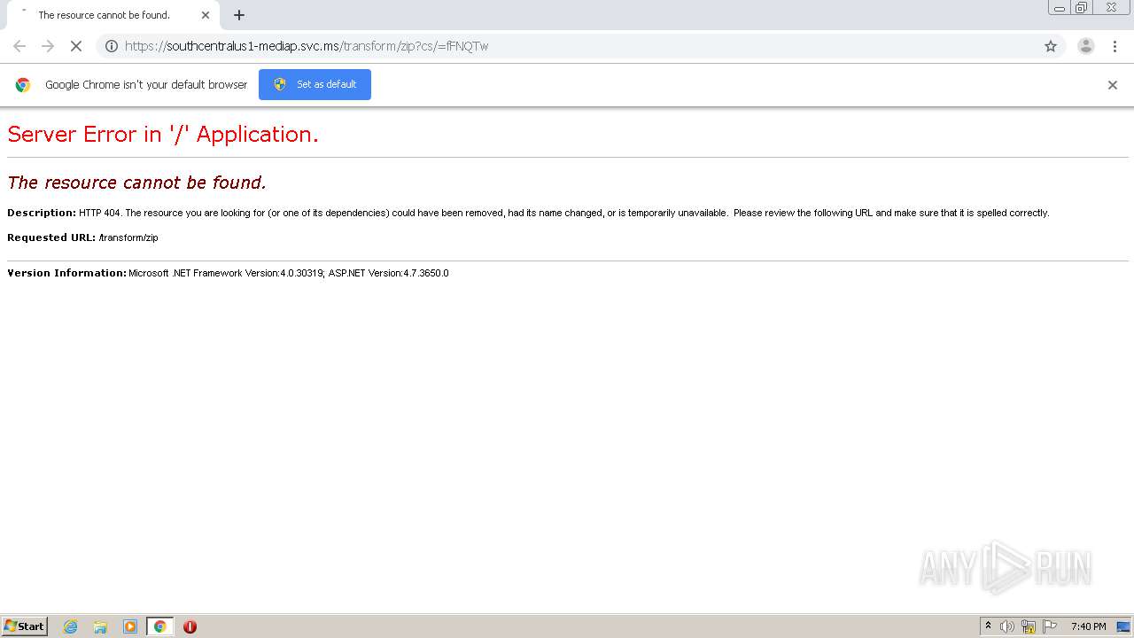Launch Internet Explorer from taskbar
Image resolution: width=1134 pixels, height=638 pixels.
pyautogui.click(x=71, y=626)
